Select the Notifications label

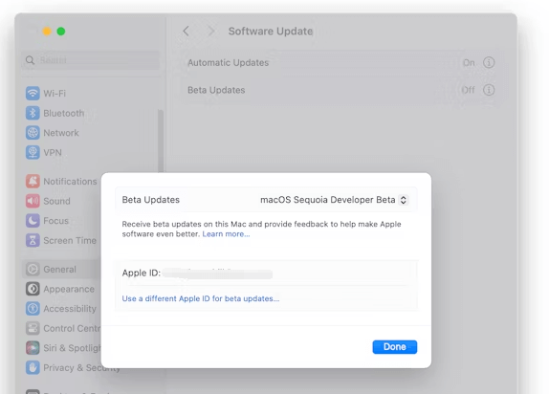pos(70,182)
